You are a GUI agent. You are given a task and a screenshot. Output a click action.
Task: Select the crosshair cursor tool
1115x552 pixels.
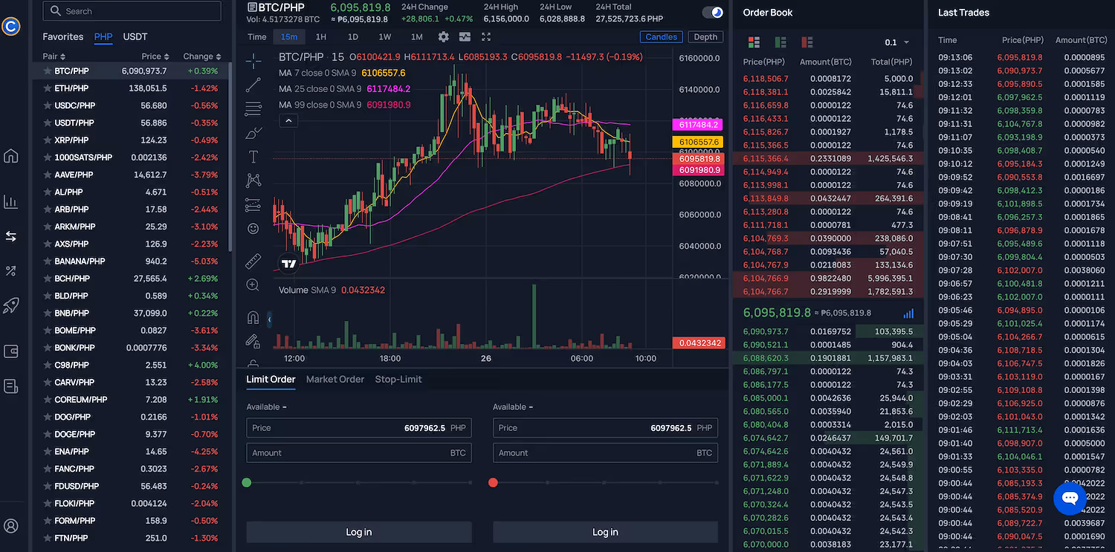coord(253,60)
